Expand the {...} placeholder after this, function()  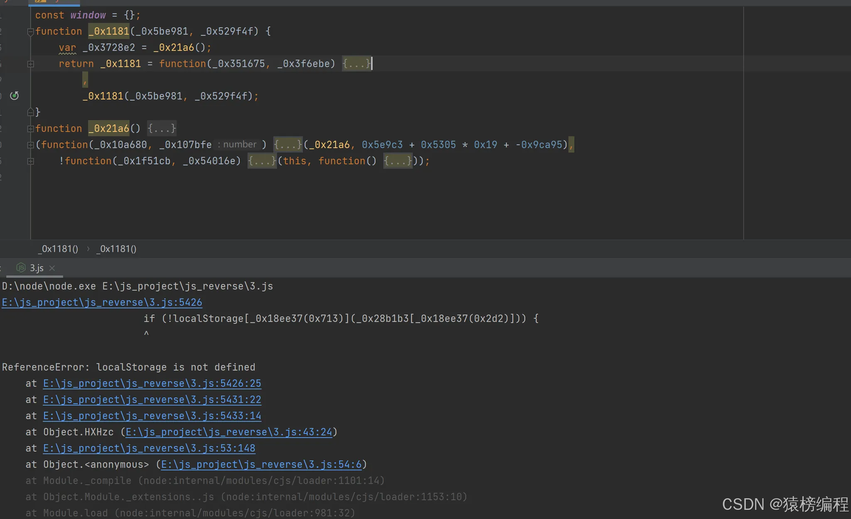(x=397, y=161)
